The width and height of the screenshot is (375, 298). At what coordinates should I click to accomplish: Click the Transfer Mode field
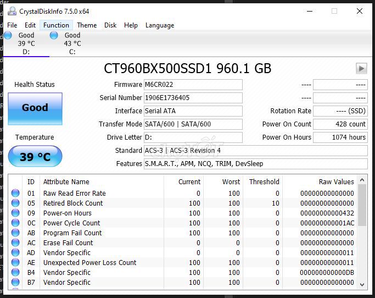point(193,124)
